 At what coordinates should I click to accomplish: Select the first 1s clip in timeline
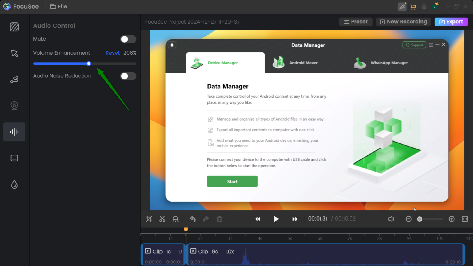(163, 254)
